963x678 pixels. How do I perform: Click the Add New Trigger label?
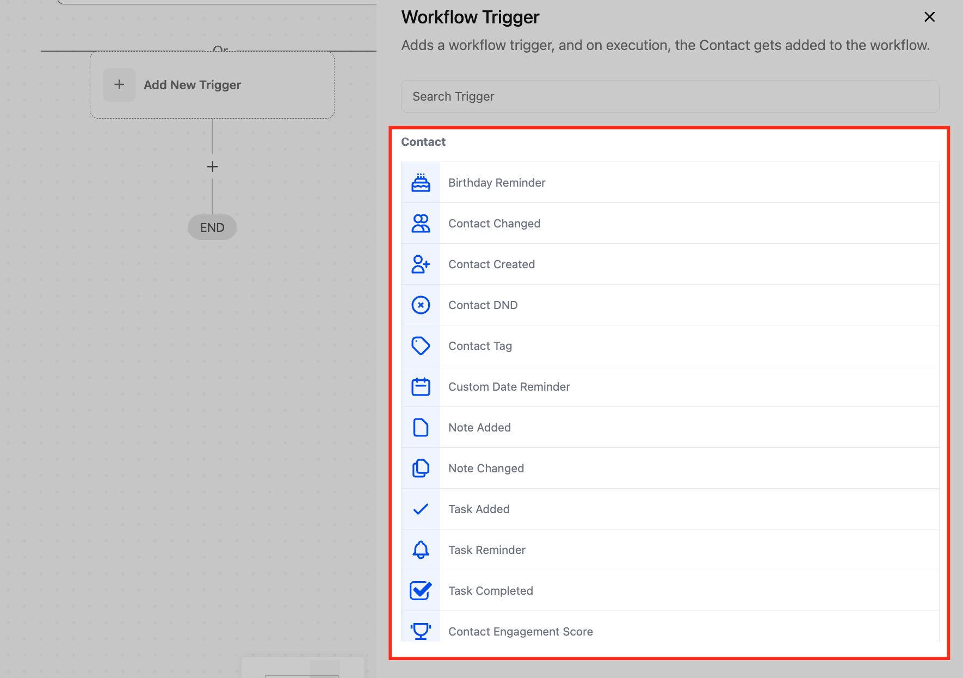[192, 85]
